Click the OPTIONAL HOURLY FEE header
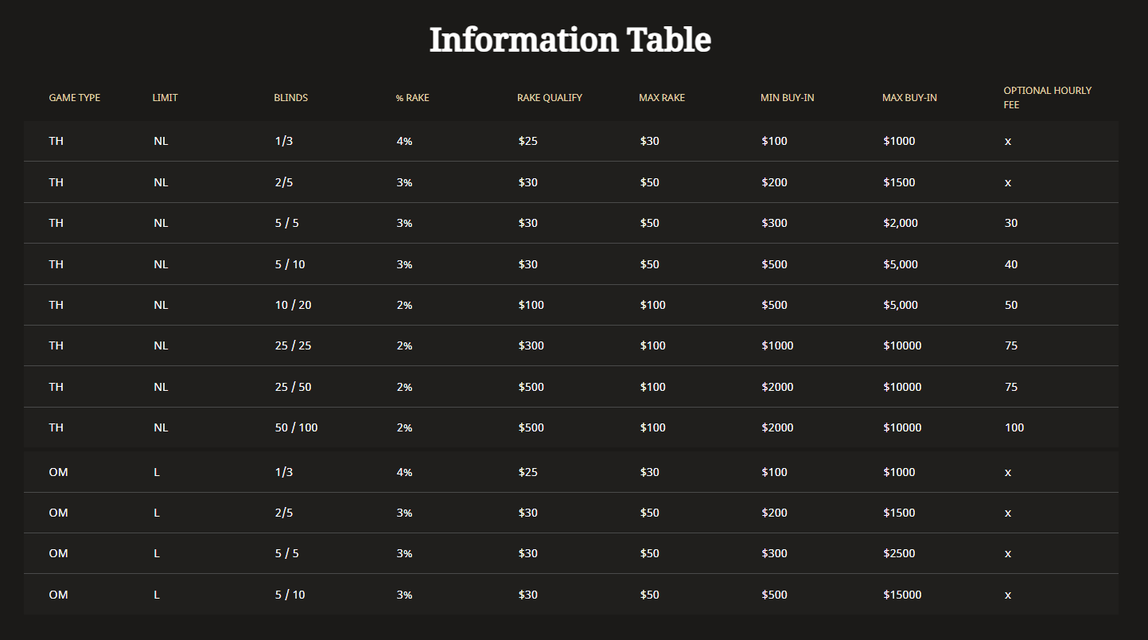Image resolution: width=1148 pixels, height=640 pixels. (x=1047, y=97)
